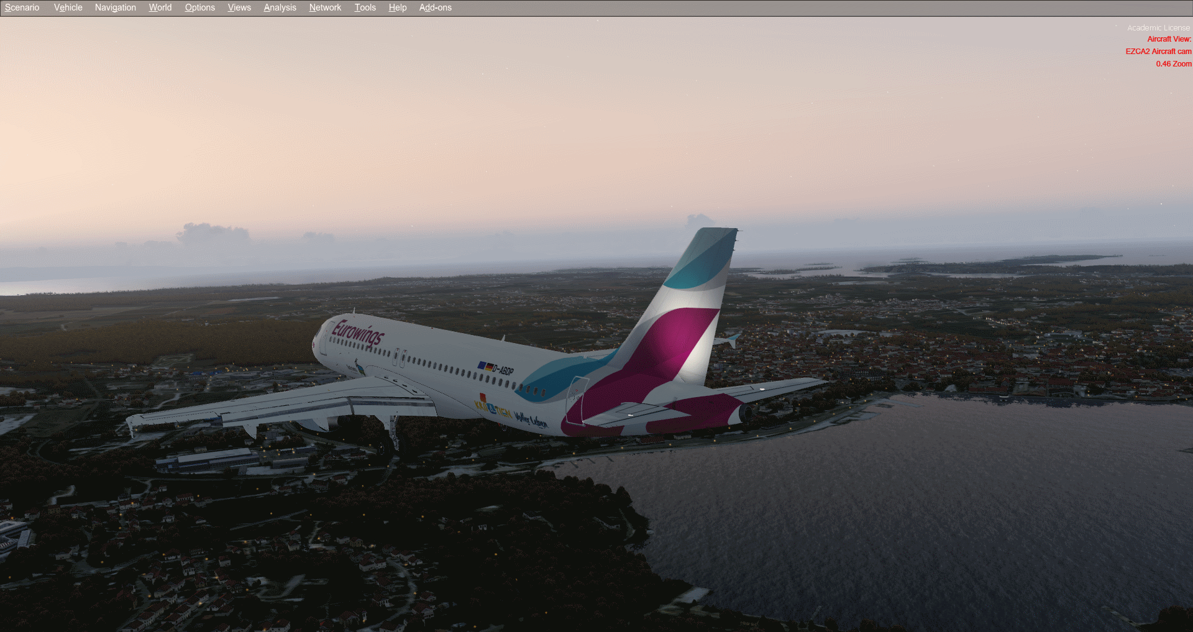Open the Network menu
This screenshot has height=632, width=1193.
tap(325, 7)
